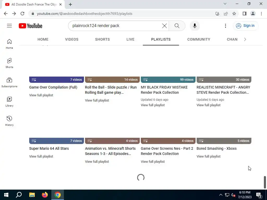Switch to the SHORTS channel tab
This screenshot has height=200, width=267.
[x=102, y=40]
